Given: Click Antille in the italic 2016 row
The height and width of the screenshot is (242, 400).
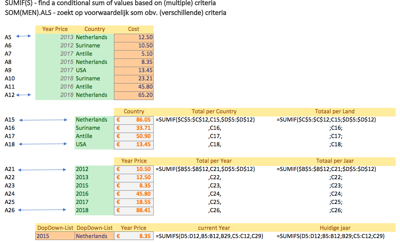Looking at the screenshot, I should (84, 87).
